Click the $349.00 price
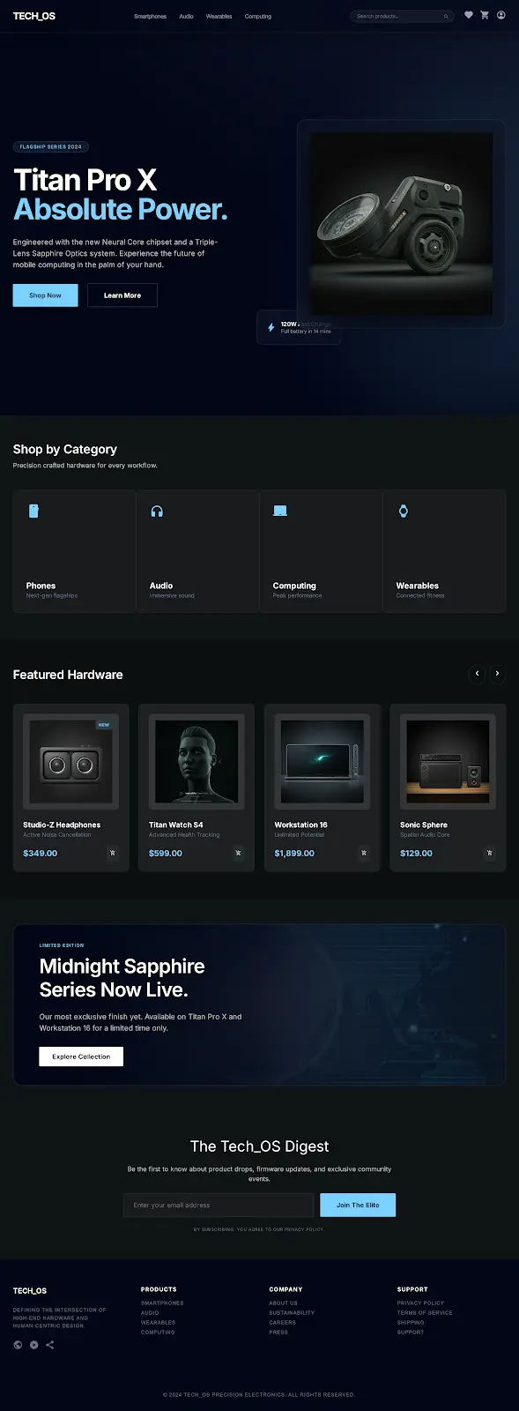This screenshot has width=519, height=1411. [x=40, y=854]
